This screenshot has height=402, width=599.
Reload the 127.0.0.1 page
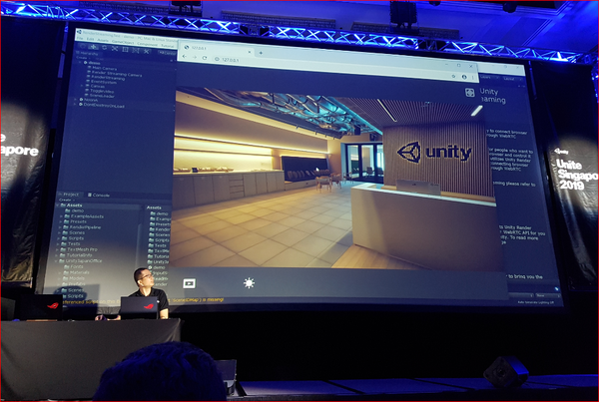(205, 58)
